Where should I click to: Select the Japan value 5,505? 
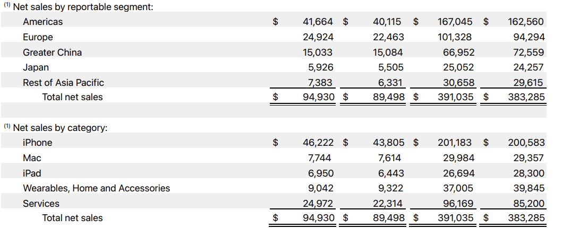(390, 67)
